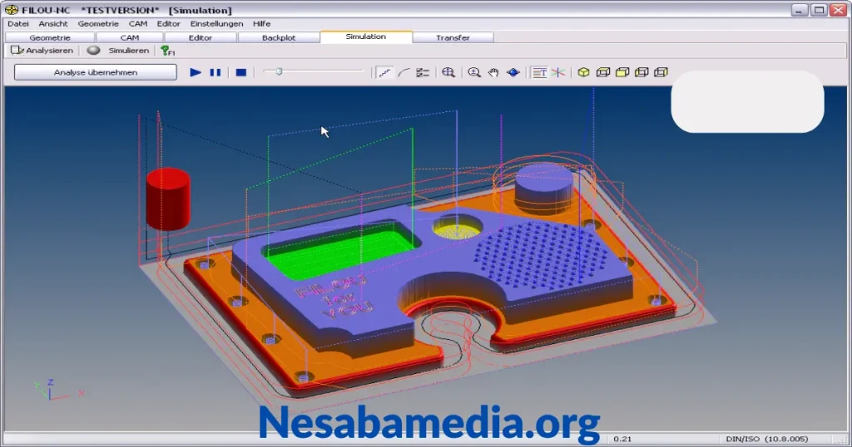Toggle linear toolpath display icon
This screenshot has width=852, height=447.
384,72
